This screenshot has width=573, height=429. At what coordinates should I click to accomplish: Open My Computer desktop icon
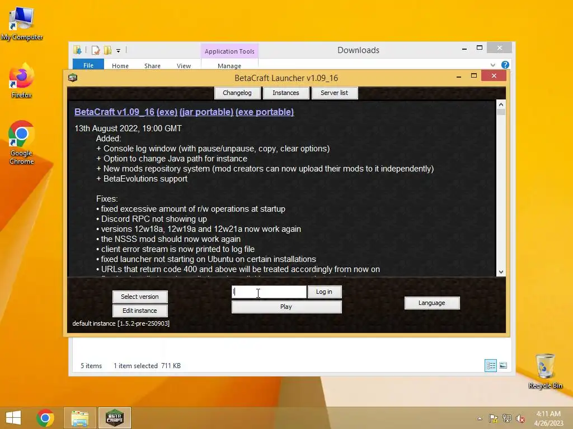[x=22, y=23]
